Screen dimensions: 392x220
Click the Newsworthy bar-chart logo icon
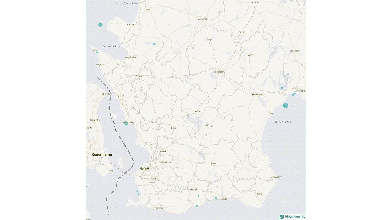(281, 217)
